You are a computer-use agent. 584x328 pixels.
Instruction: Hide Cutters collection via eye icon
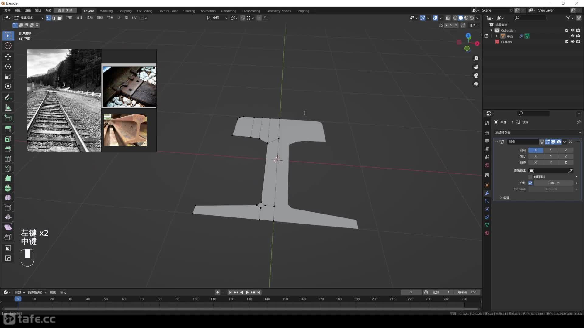click(x=572, y=42)
